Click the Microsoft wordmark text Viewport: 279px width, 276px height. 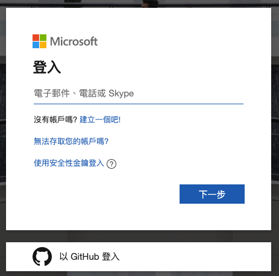pyautogui.click(x=74, y=42)
